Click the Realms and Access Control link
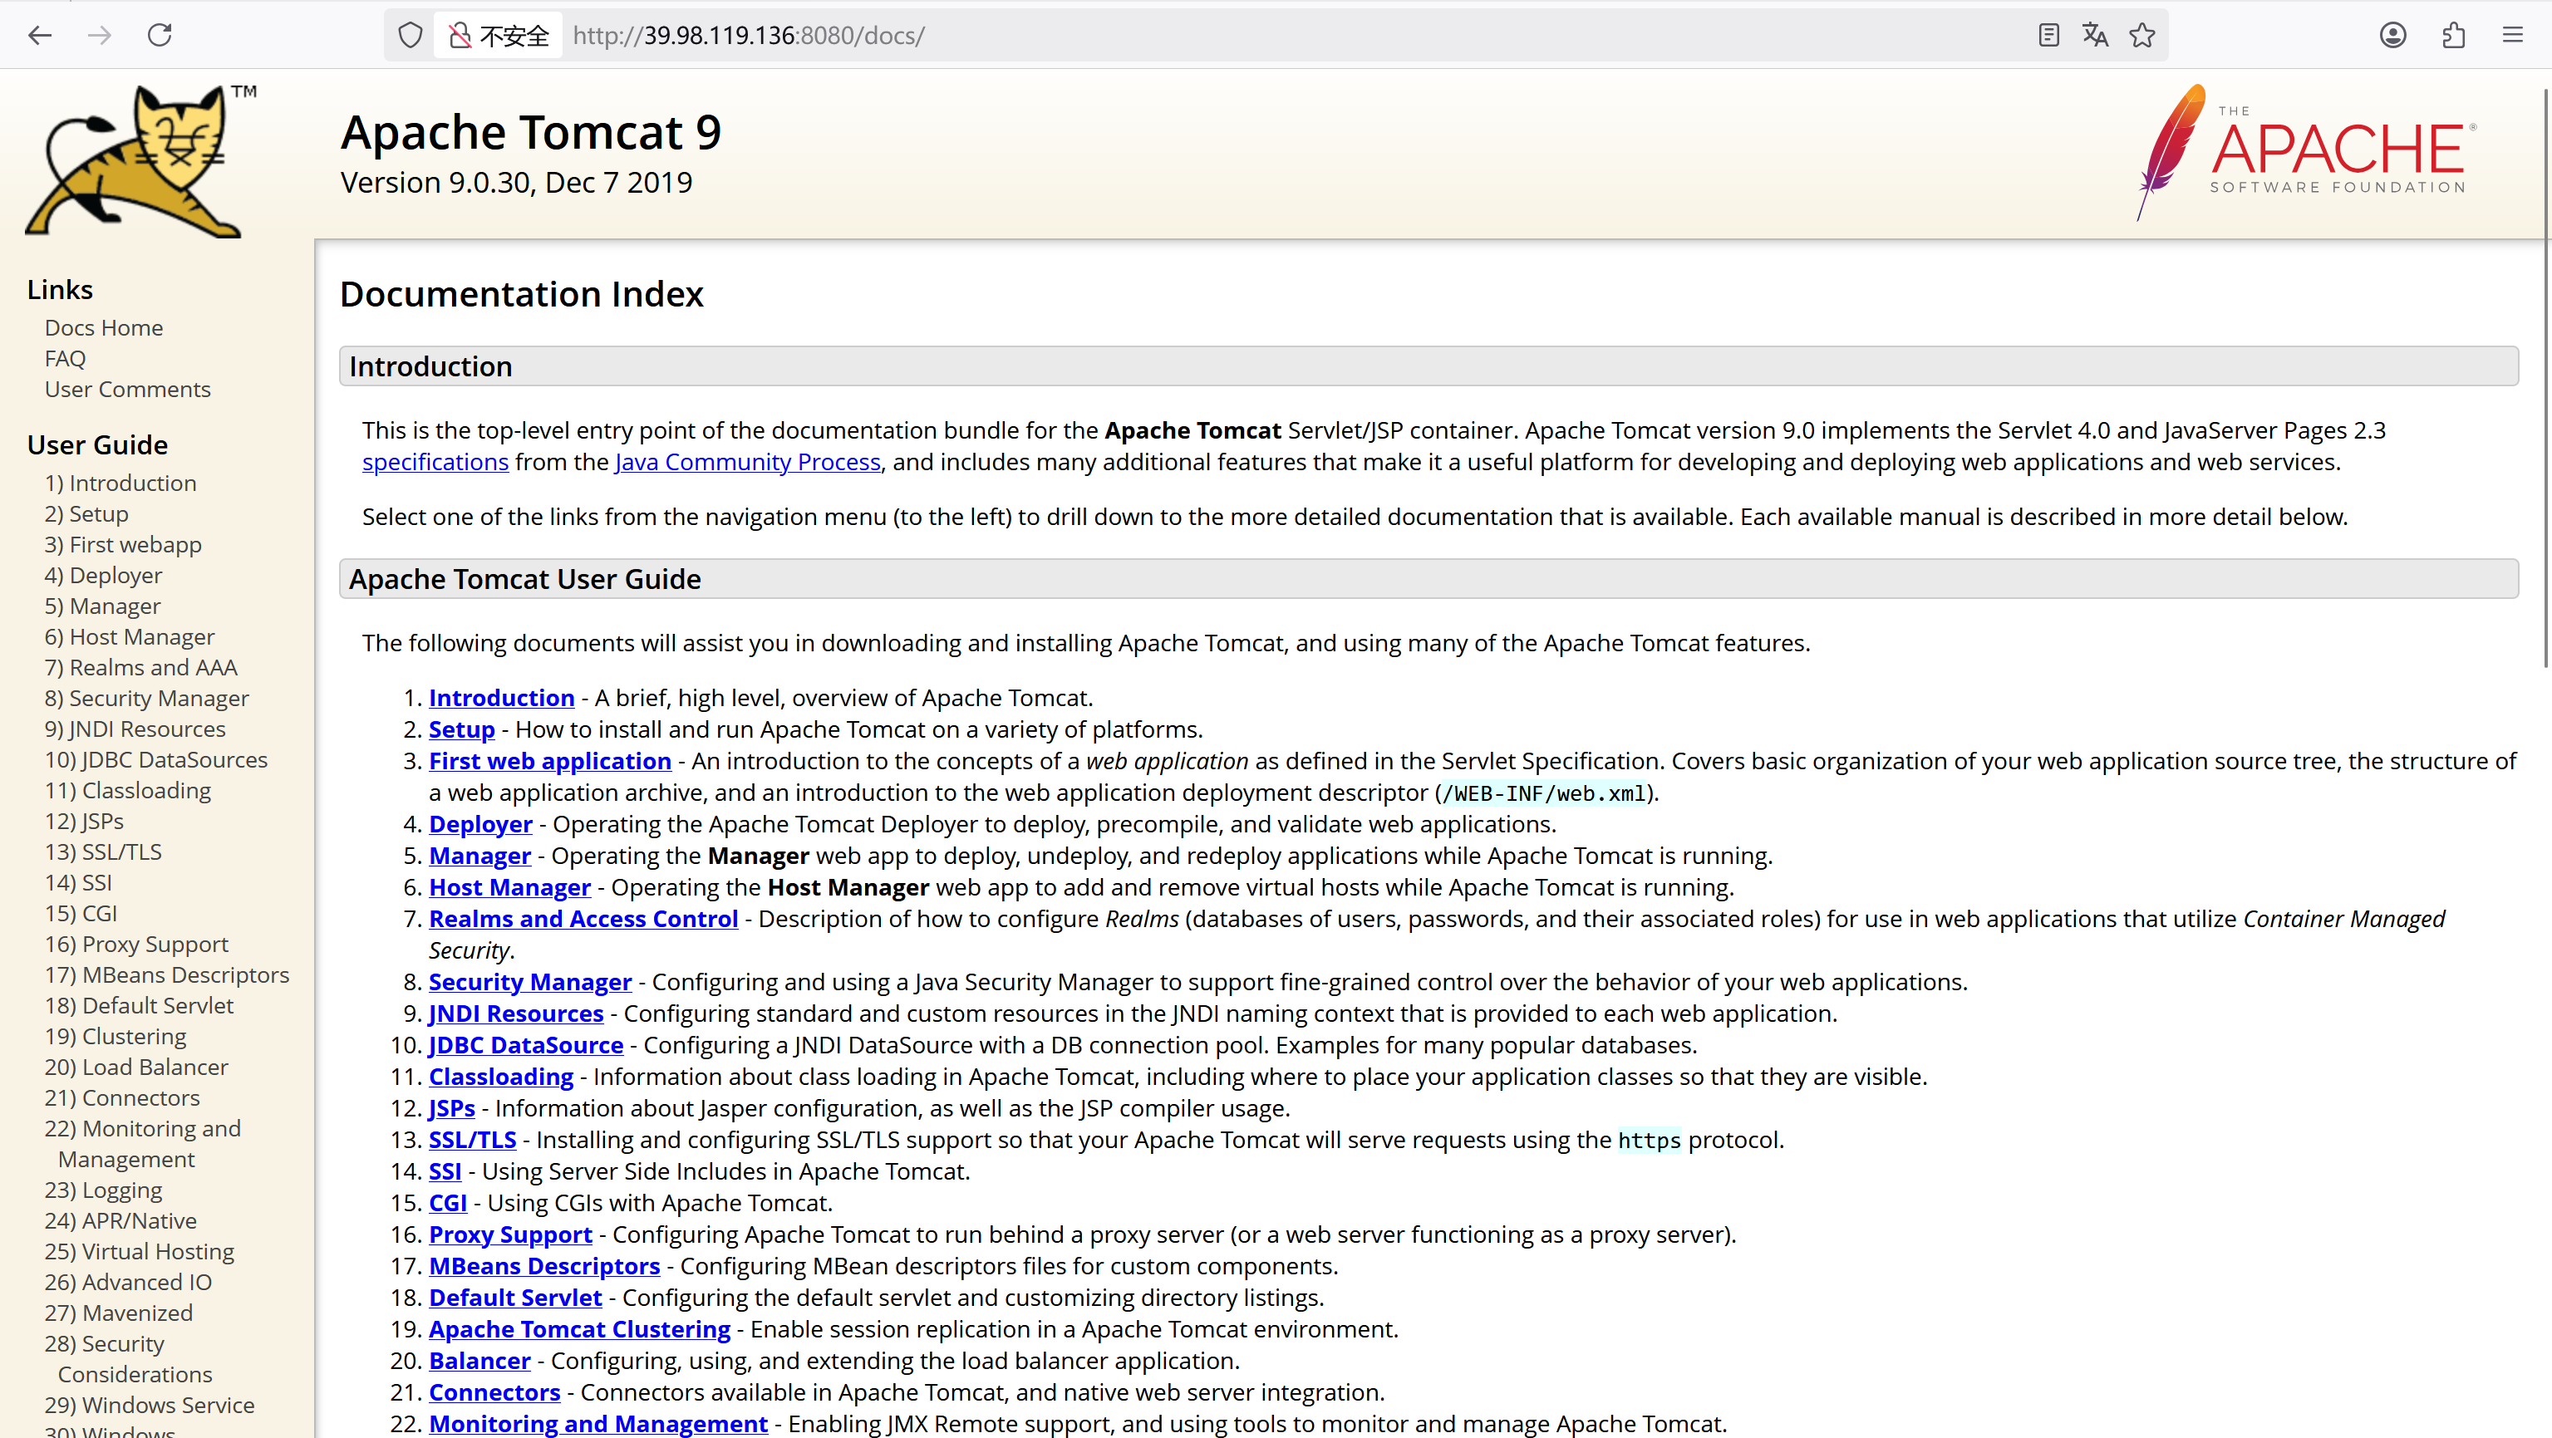Screen dimensions: 2552x1438 (x=583, y=919)
